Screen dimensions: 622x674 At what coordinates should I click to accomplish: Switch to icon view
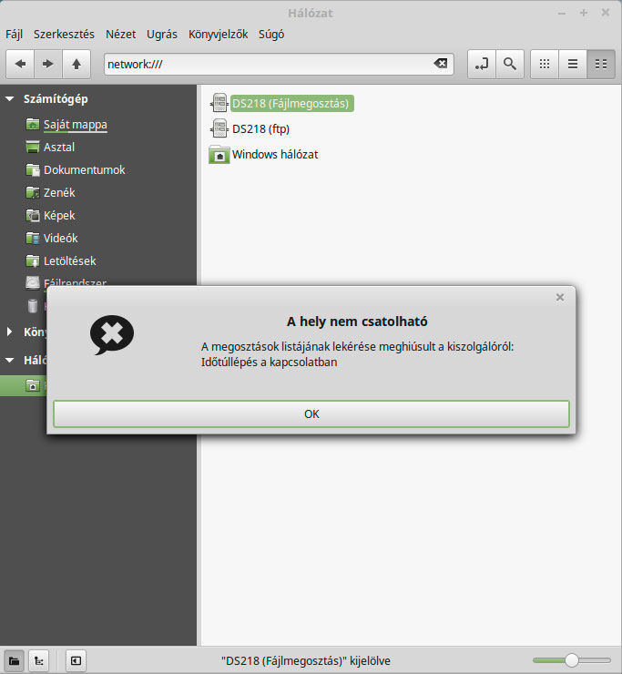[545, 64]
